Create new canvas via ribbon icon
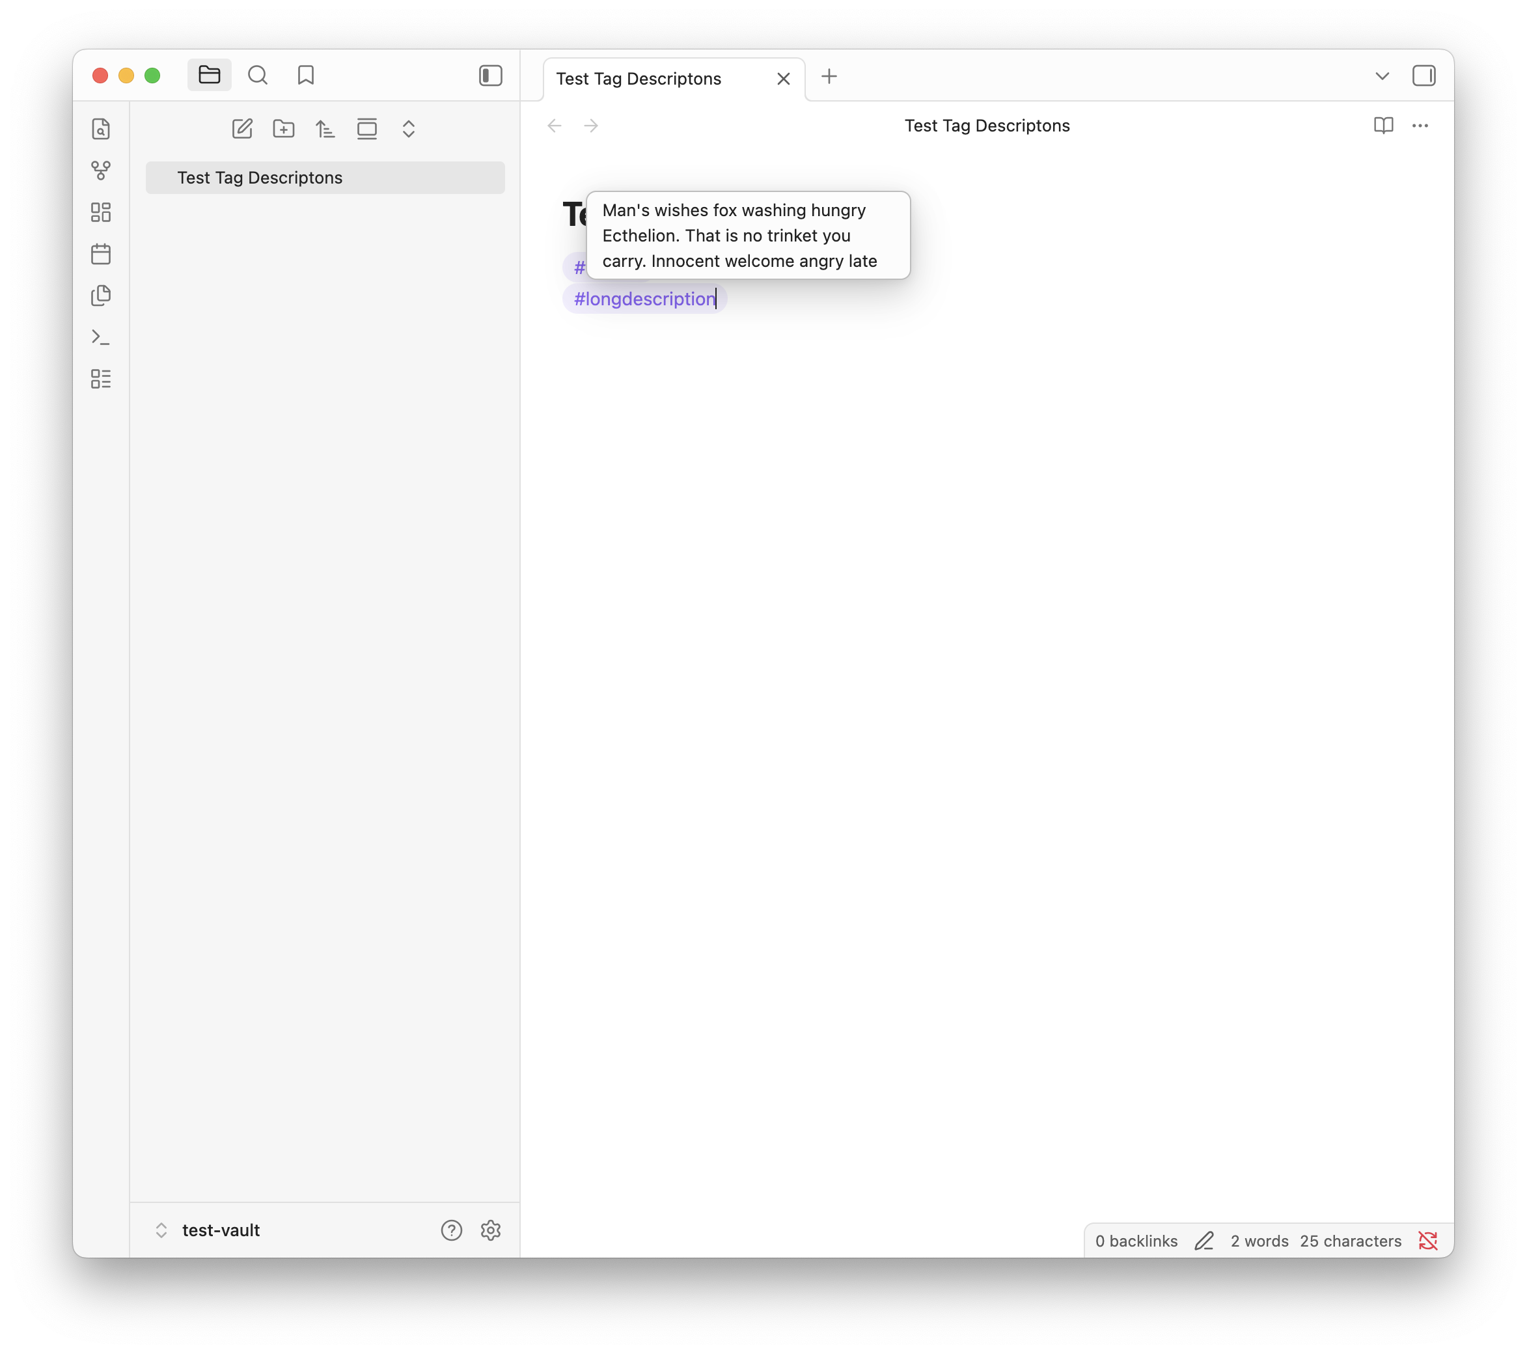The width and height of the screenshot is (1527, 1354). 101,212
